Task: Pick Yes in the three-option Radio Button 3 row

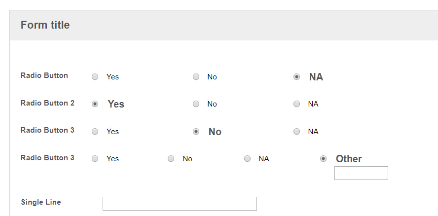Action: (x=95, y=131)
